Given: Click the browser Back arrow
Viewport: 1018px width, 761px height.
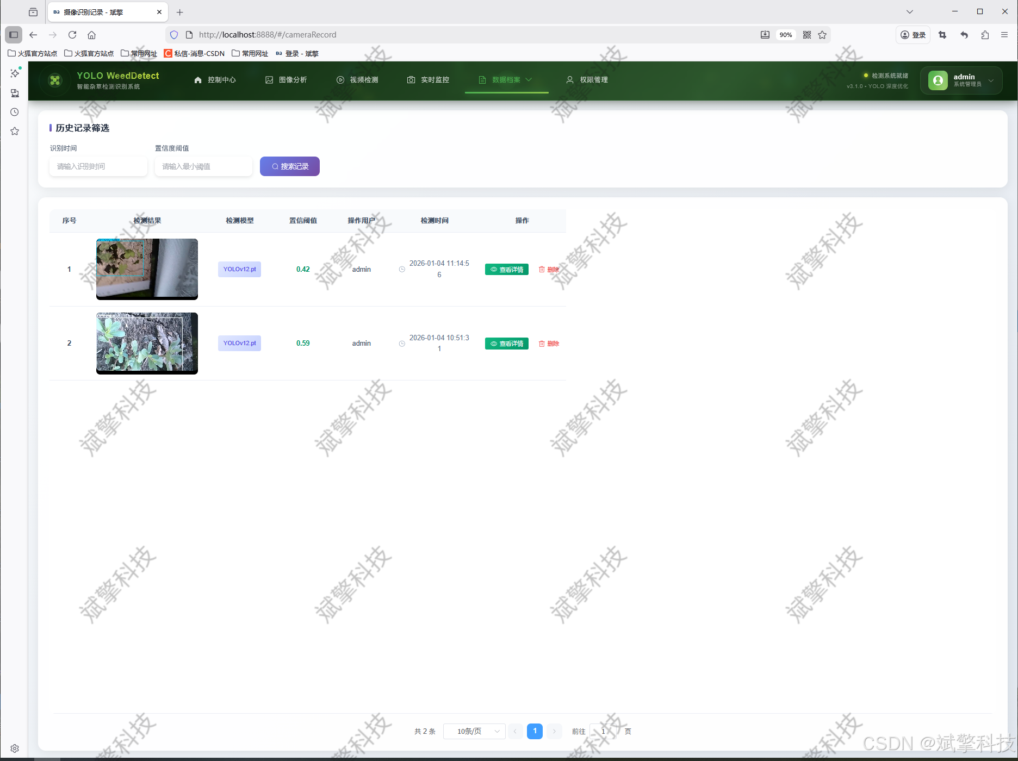Looking at the screenshot, I should point(33,35).
